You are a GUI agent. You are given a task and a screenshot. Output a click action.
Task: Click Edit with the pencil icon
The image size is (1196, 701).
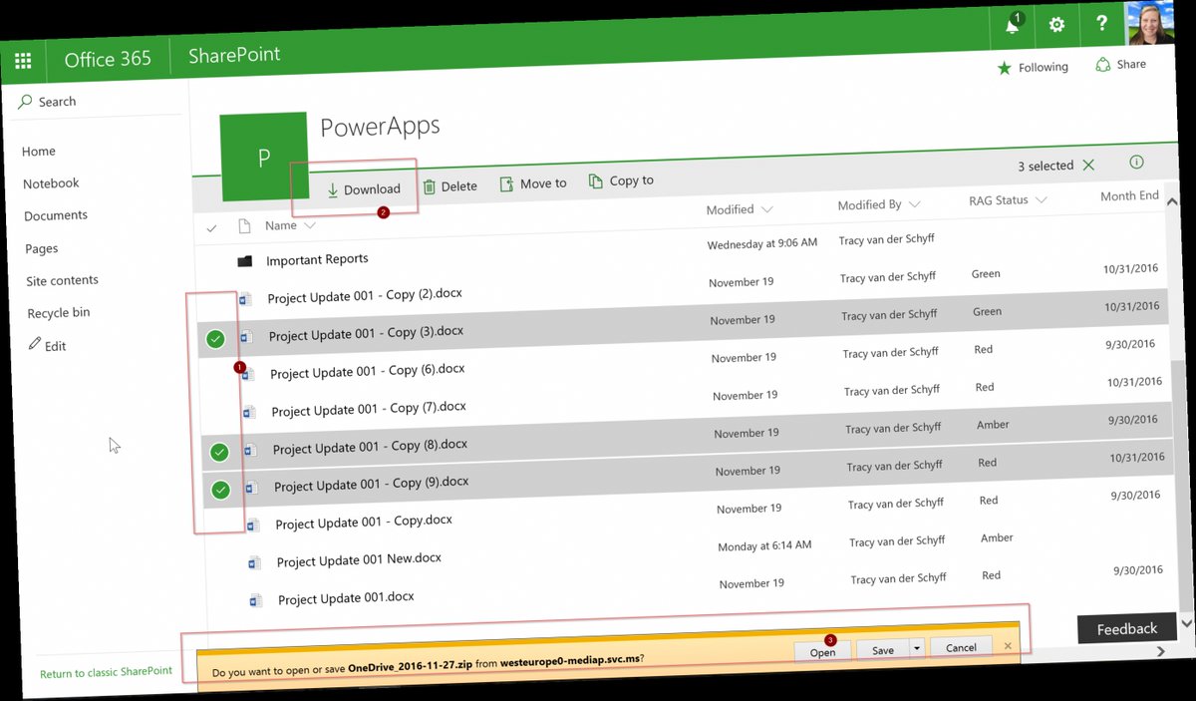click(x=48, y=345)
